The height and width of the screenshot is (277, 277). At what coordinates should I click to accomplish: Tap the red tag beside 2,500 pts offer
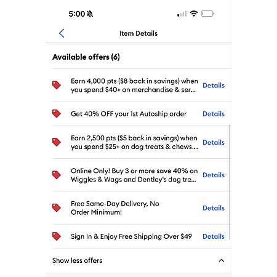point(57,142)
